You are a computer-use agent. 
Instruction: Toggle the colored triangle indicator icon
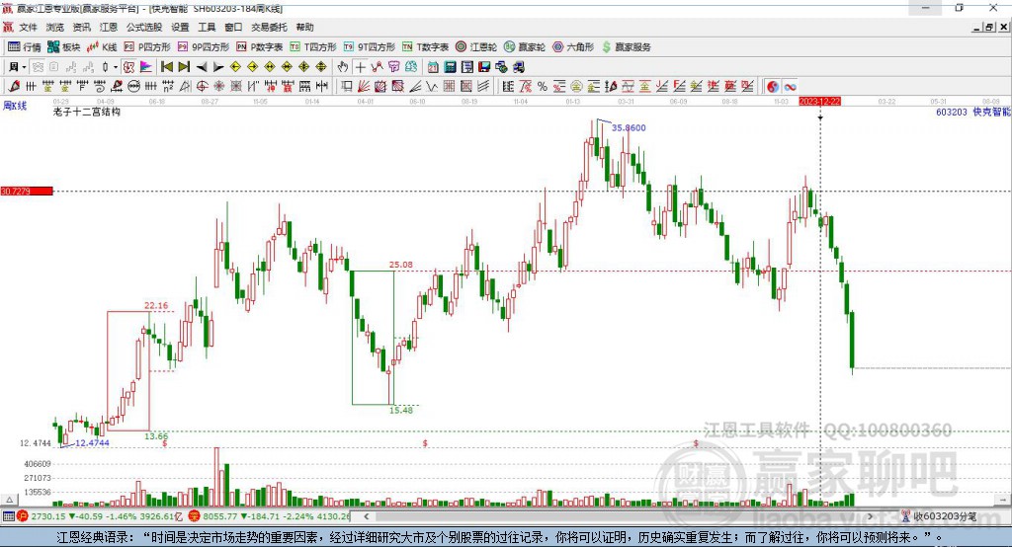[146, 67]
